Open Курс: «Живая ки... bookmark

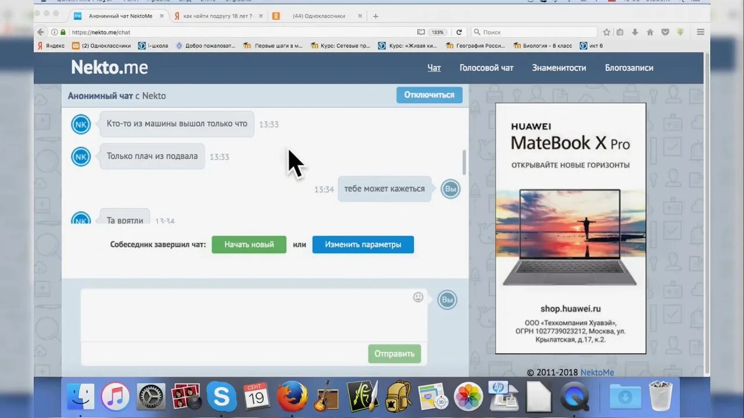(408, 45)
